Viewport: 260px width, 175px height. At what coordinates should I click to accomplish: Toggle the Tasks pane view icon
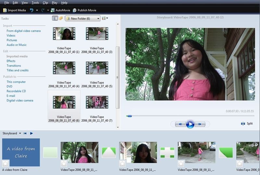click(x=55, y=18)
